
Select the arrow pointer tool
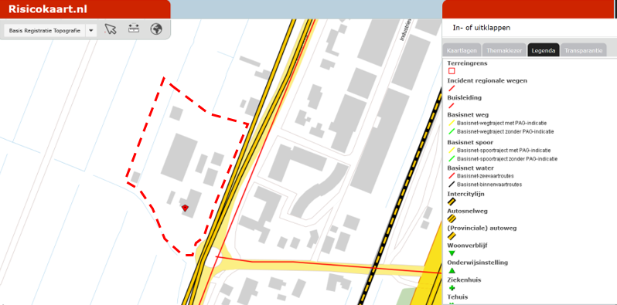click(x=111, y=29)
